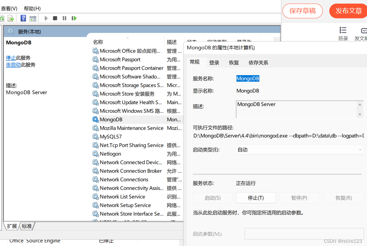Click the 停止 link to stop service
The width and height of the screenshot is (367, 246).
(x=11, y=58)
